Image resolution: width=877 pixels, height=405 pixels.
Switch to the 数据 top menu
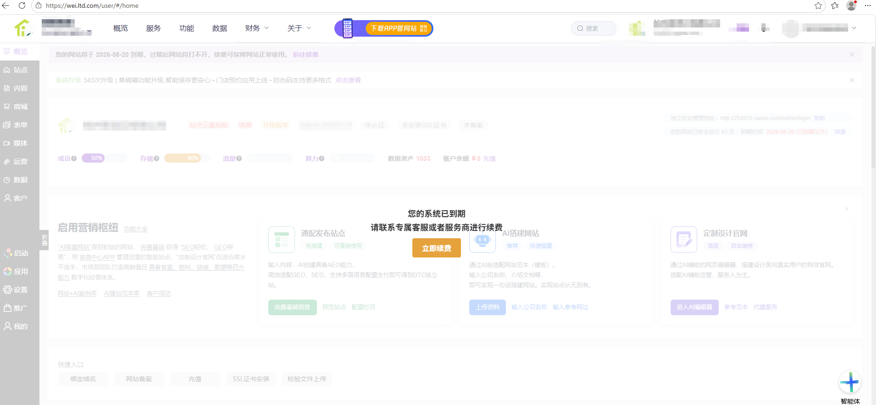click(220, 28)
